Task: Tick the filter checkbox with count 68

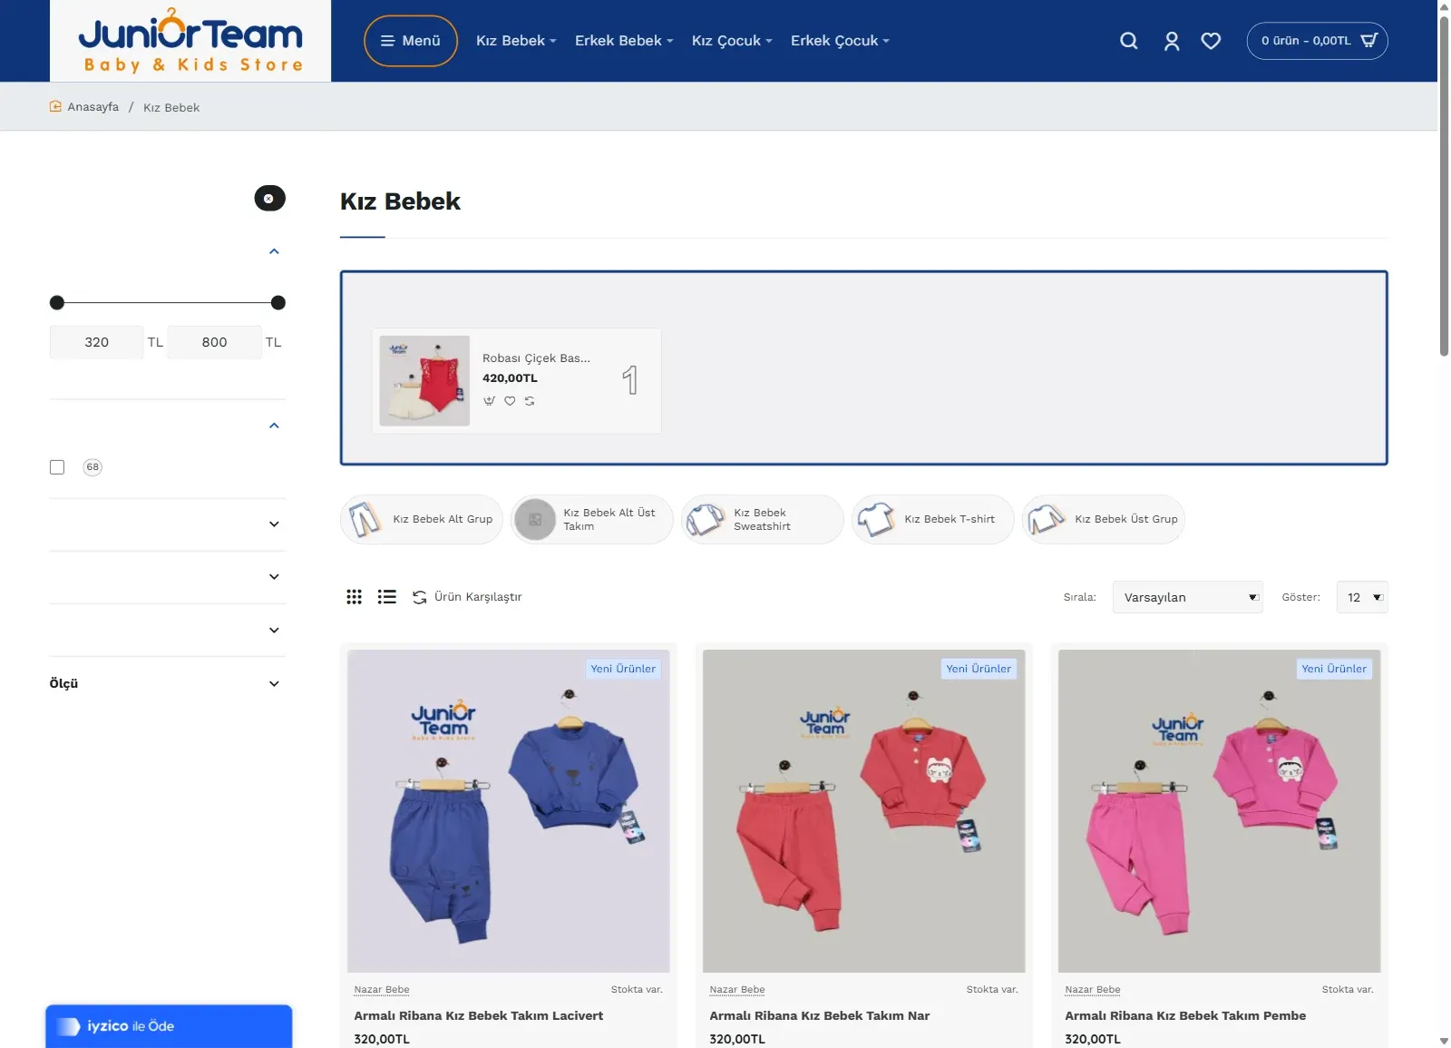Action: (57, 467)
